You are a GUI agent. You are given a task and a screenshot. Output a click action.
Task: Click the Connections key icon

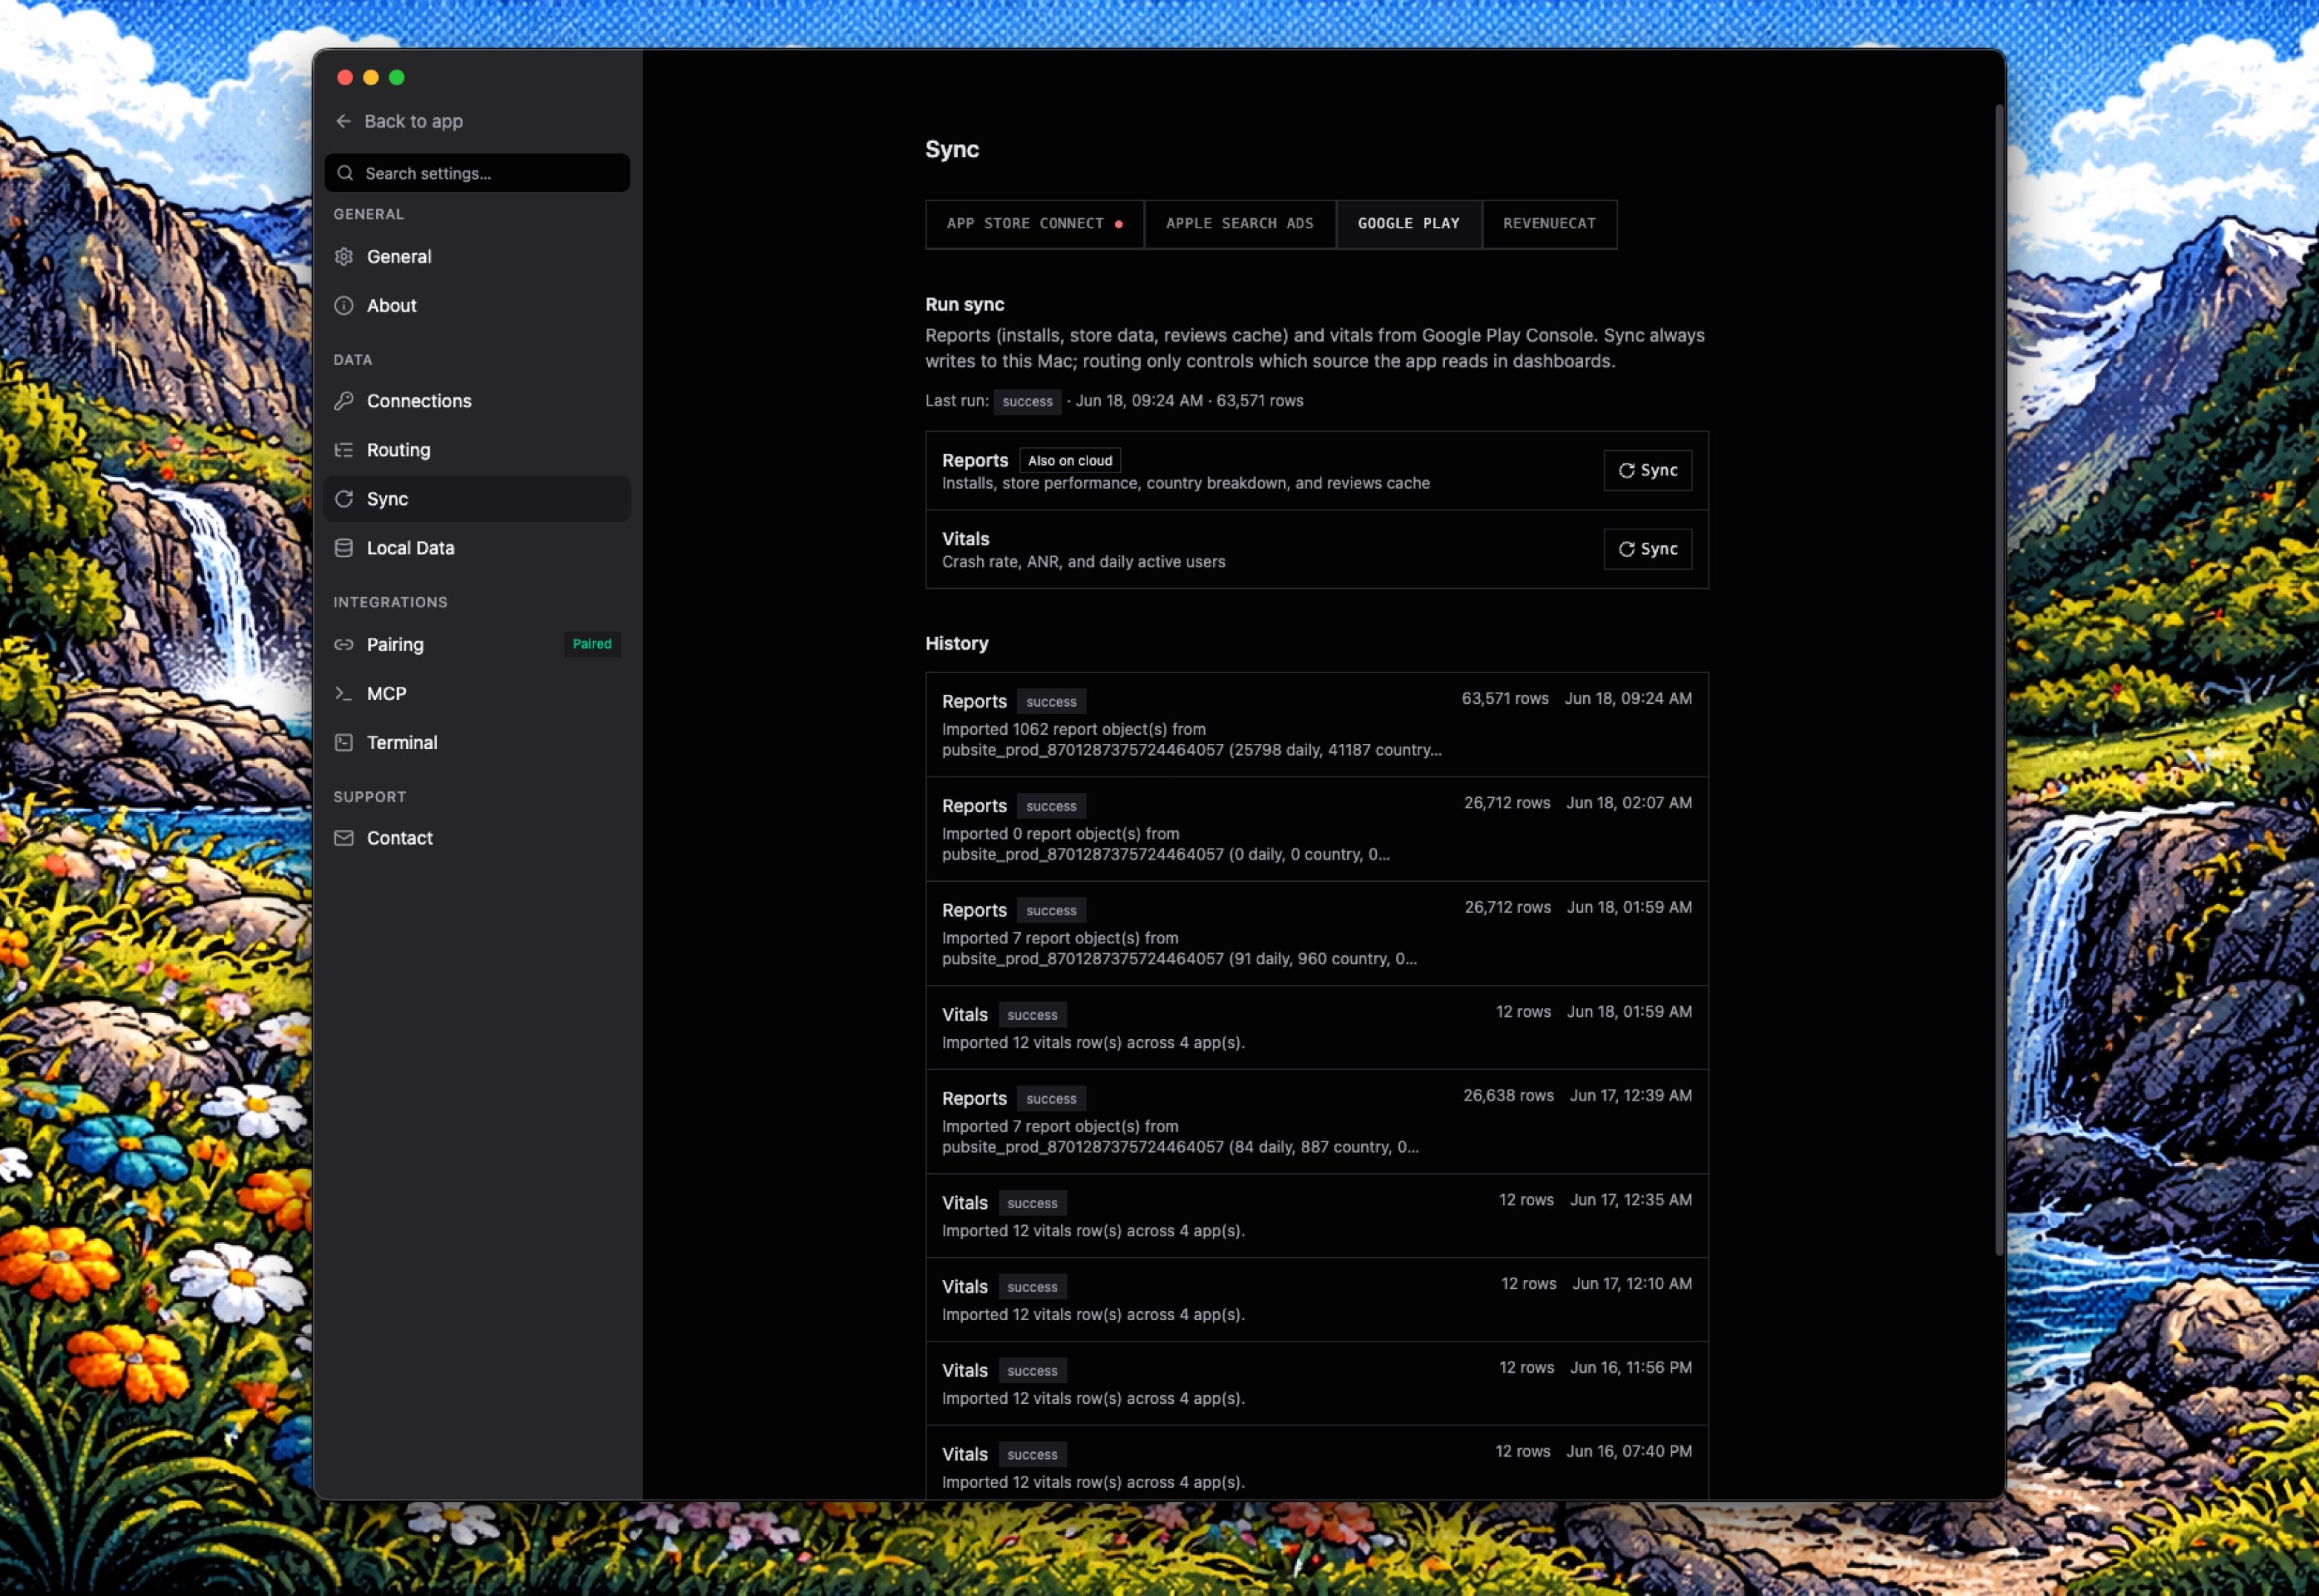point(344,400)
